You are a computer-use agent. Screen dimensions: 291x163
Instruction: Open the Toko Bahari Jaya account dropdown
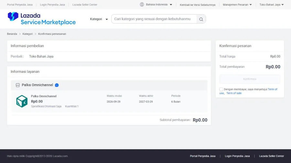point(272,5)
